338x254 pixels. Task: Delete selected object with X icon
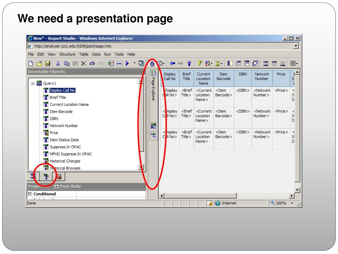(84, 63)
